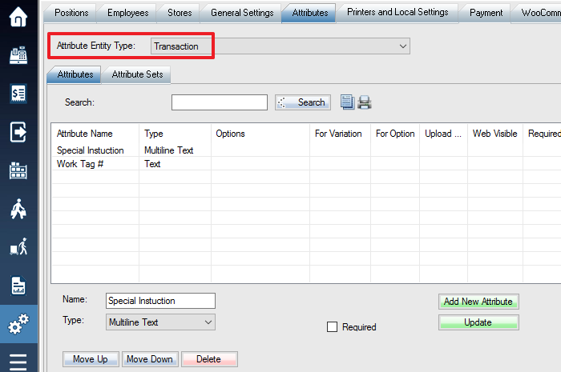
Task: Open the reports document icon in sidebar
Action: pyautogui.click(x=18, y=286)
